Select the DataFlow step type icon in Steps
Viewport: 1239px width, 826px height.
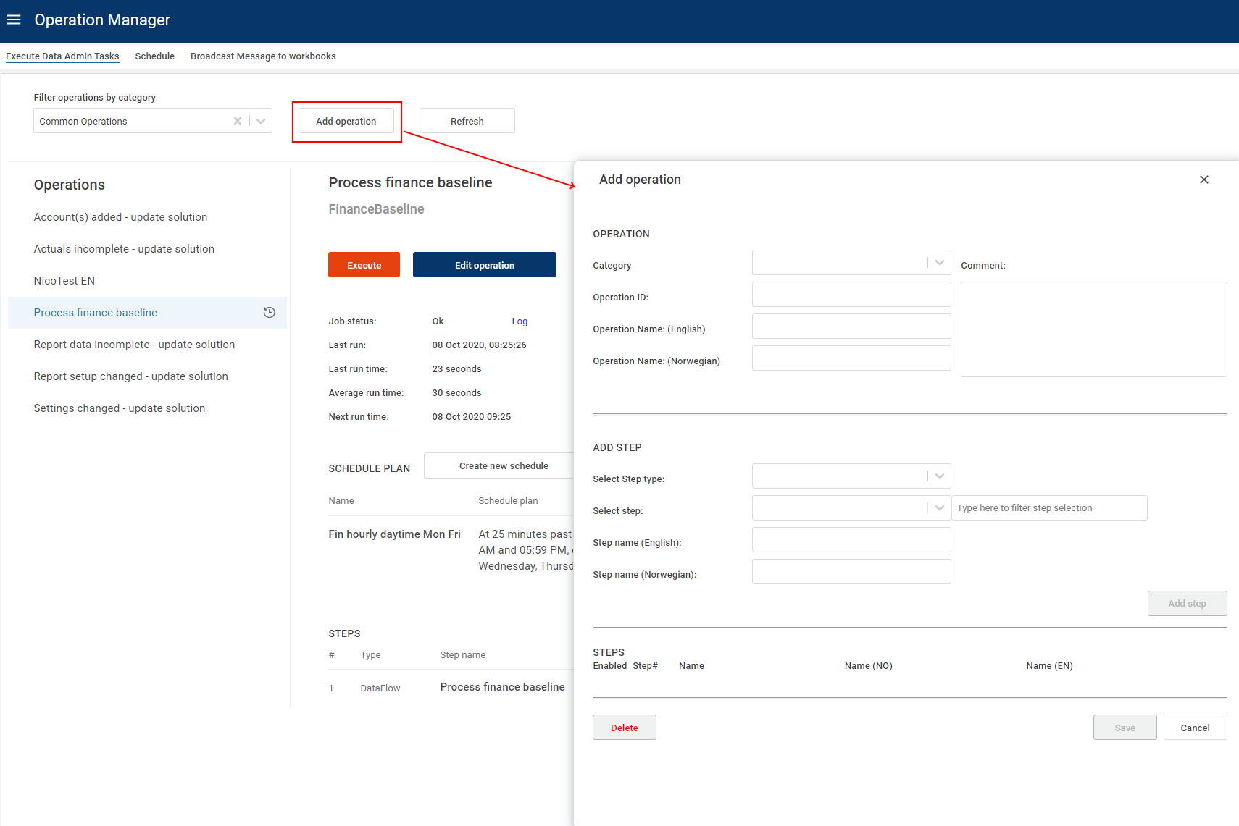coord(380,687)
